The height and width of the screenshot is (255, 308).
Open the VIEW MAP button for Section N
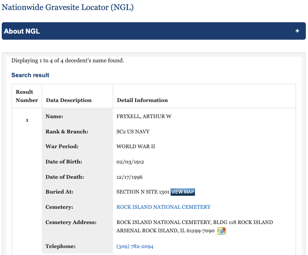coord(183,192)
